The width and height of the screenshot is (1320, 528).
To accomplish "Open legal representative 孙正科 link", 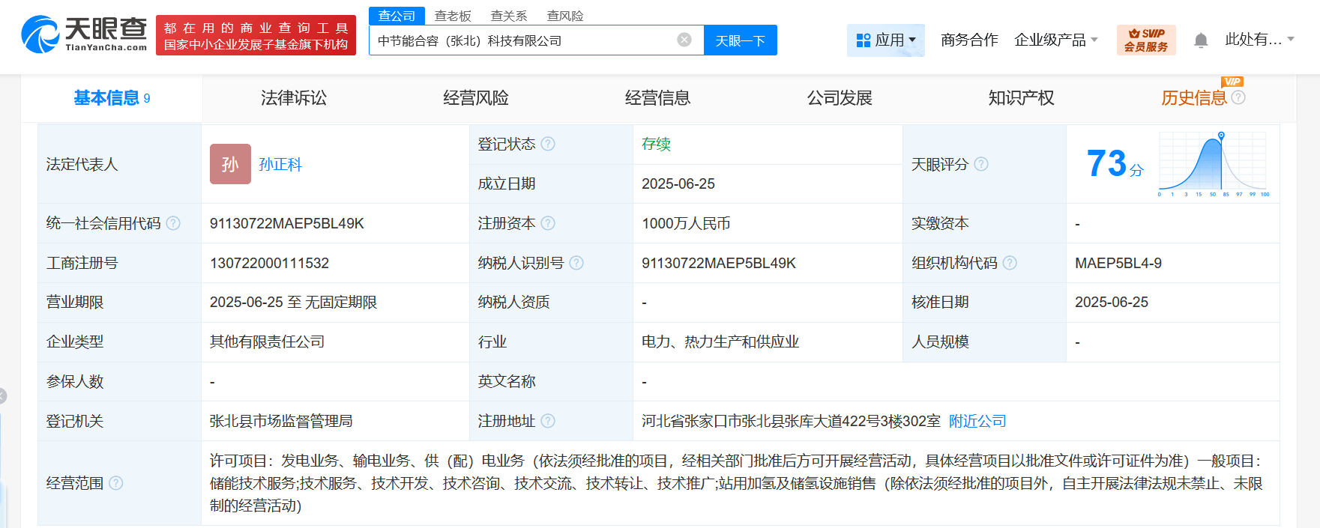I will point(280,164).
